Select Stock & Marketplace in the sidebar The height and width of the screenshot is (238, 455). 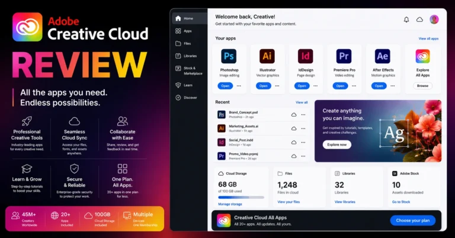click(x=190, y=70)
